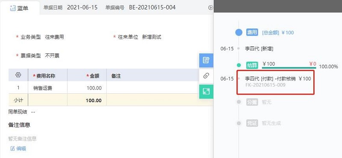The image size is (342, 158).
Task: Click the 单据日期 value 2021-06-15
Action: coord(82,8)
